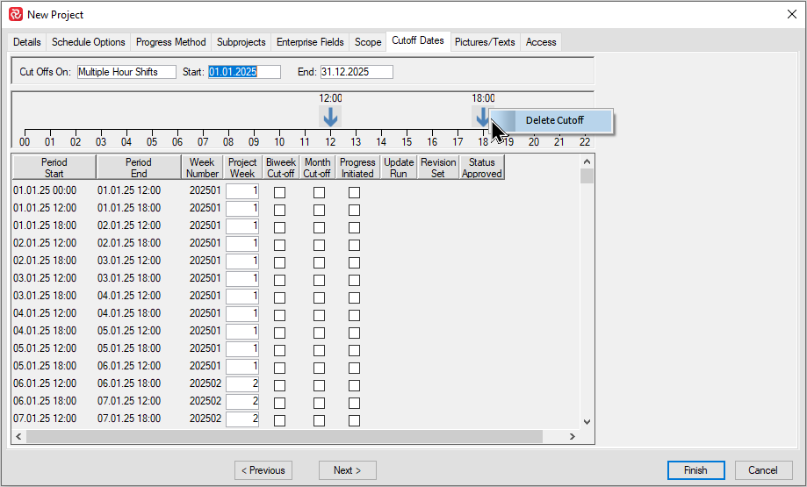
Task: Close the New Project dialog
Action: point(792,14)
